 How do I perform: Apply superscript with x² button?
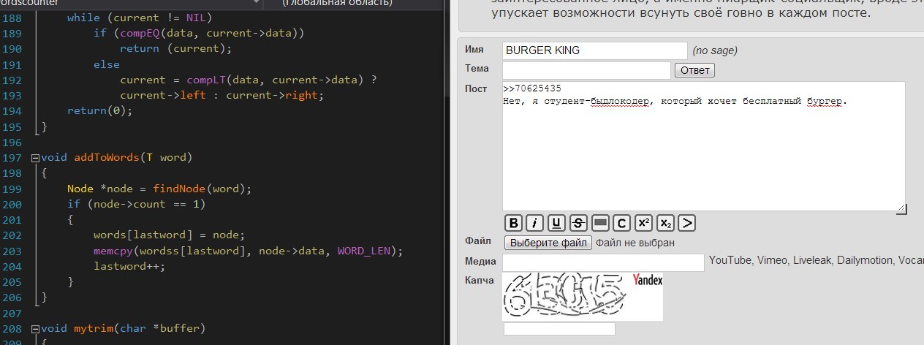[643, 223]
